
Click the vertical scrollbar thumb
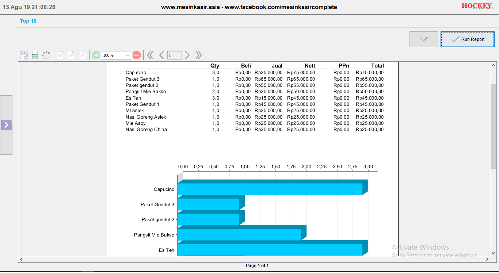click(494, 126)
